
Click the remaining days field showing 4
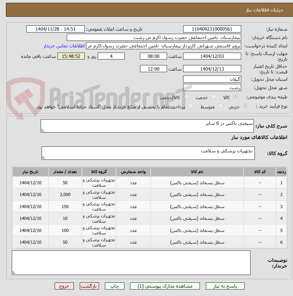pyautogui.click(x=111, y=56)
